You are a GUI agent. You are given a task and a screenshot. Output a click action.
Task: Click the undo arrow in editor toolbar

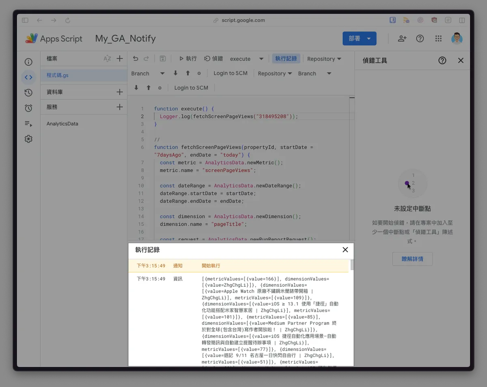[x=136, y=59]
